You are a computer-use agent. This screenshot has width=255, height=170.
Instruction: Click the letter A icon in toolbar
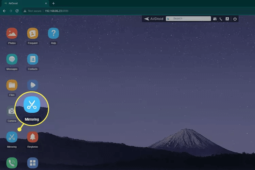(227, 19)
